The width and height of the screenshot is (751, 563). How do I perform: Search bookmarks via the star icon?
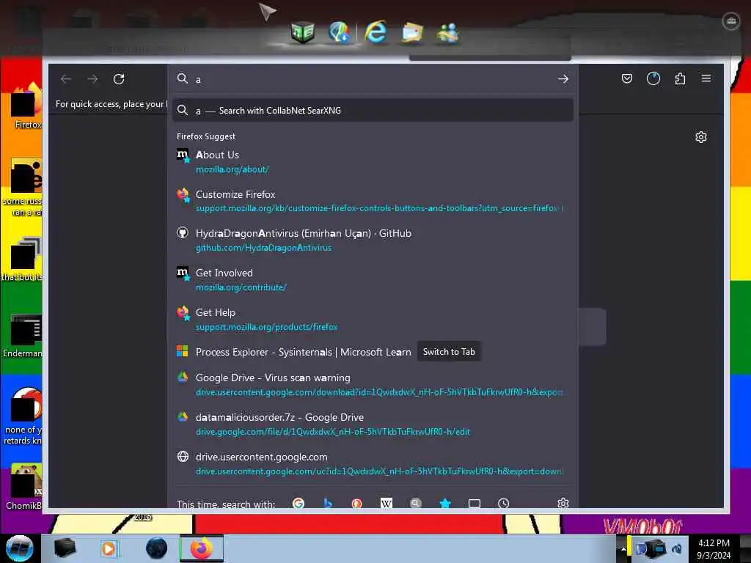pos(445,503)
